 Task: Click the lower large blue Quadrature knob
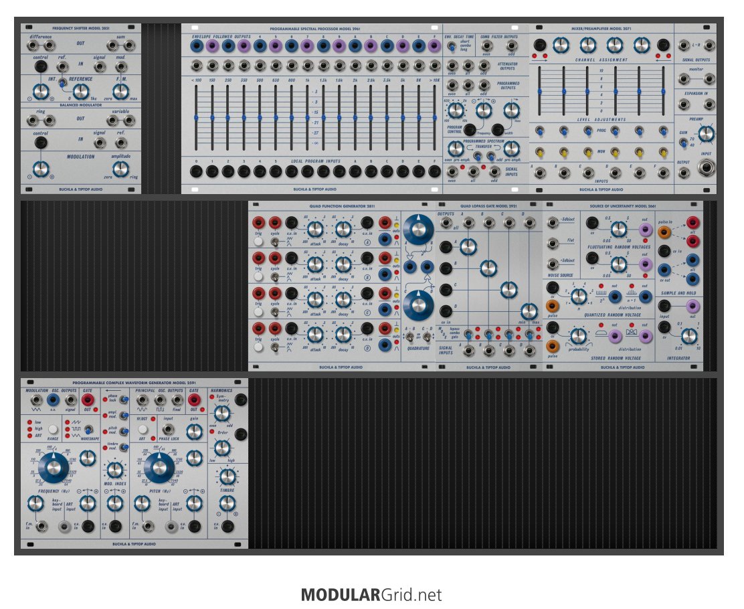coord(418,304)
